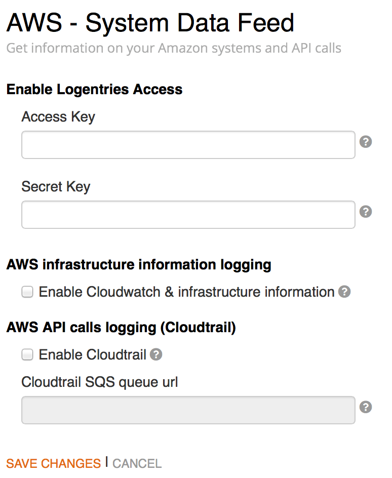
Task: Click the CANCEL link
Action: coord(137,463)
